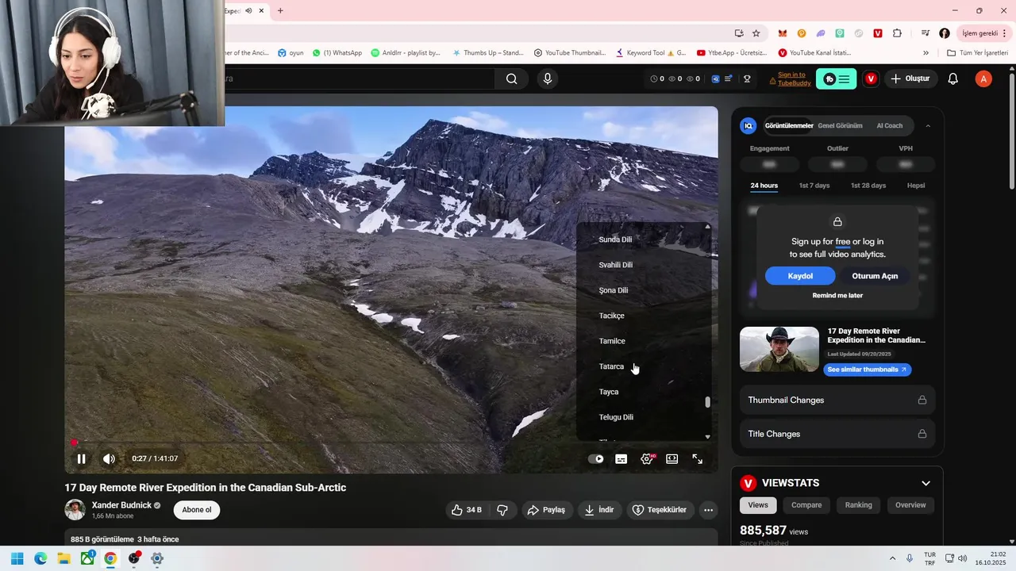
Task: Dislike the video with thumbs-down icon
Action: pos(502,510)
